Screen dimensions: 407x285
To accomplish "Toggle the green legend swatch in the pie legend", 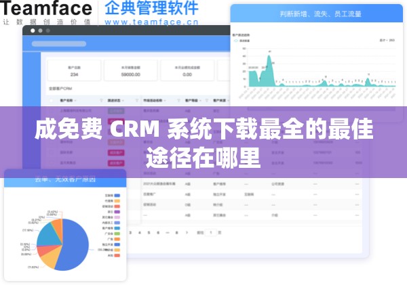I will click(117, 234).
